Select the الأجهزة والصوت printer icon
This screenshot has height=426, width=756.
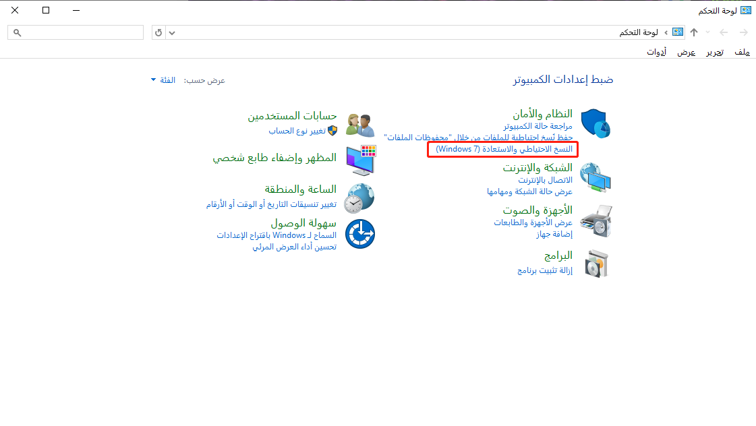click(x=596, y=220)
